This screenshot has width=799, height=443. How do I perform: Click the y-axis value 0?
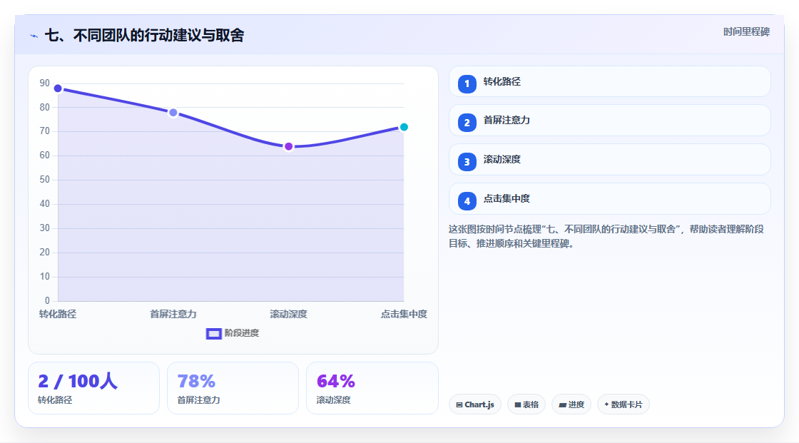pos(47,301)
